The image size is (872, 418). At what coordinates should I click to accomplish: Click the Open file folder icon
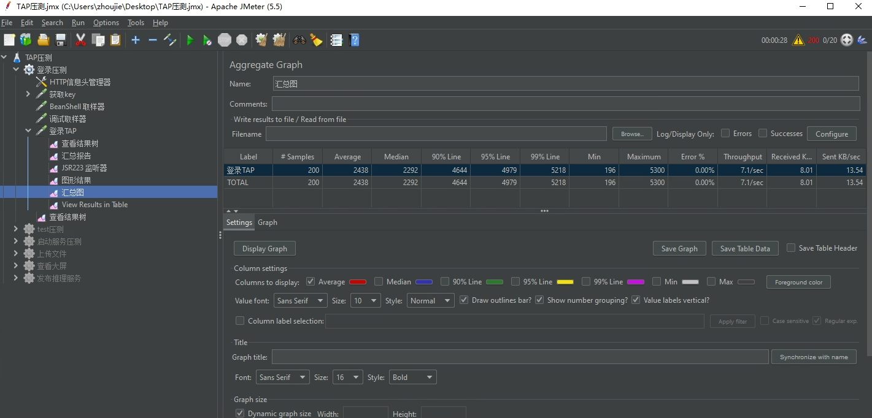click(x=43, y=40)
